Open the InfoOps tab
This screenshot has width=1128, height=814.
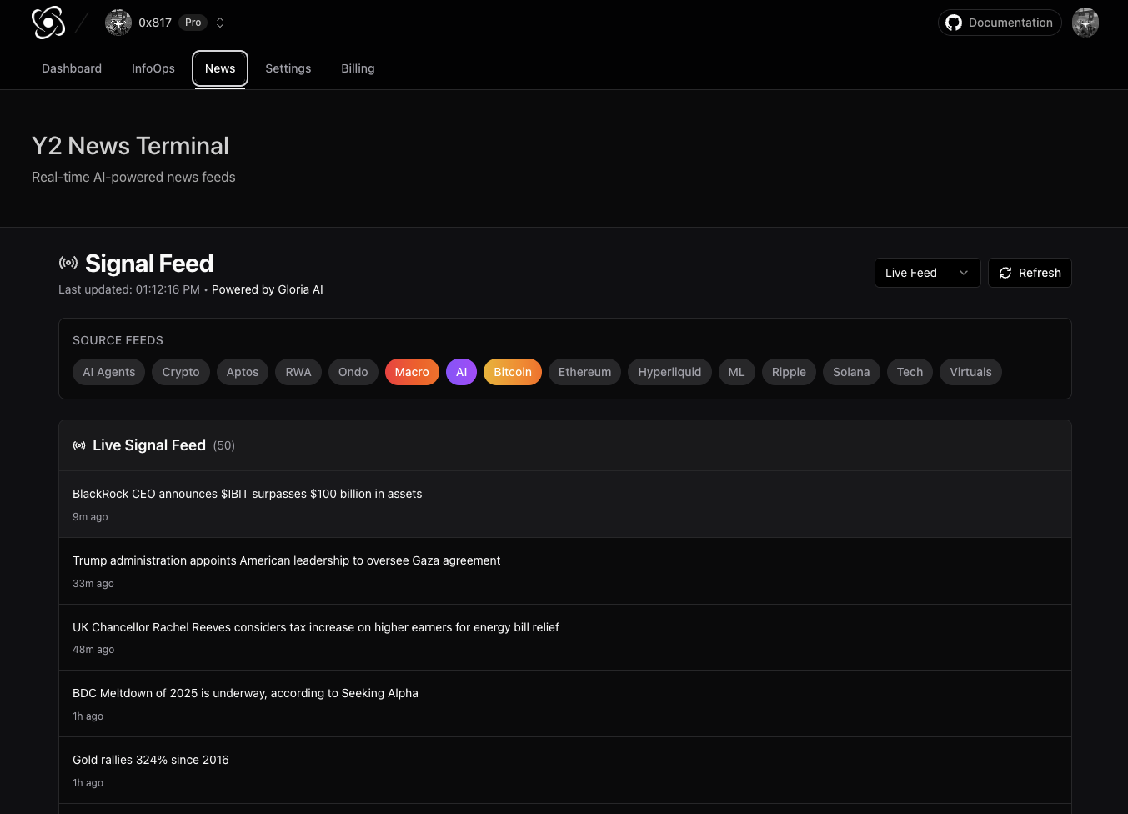(x=153, y=68)
